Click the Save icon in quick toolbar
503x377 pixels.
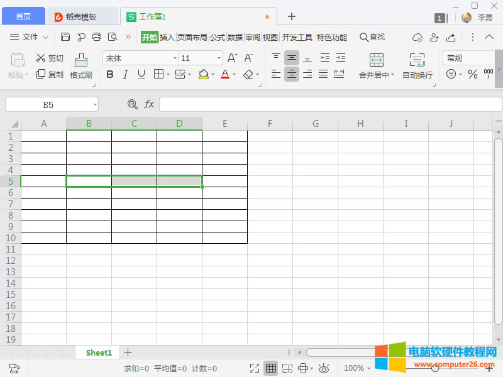[x=65, y=37]
